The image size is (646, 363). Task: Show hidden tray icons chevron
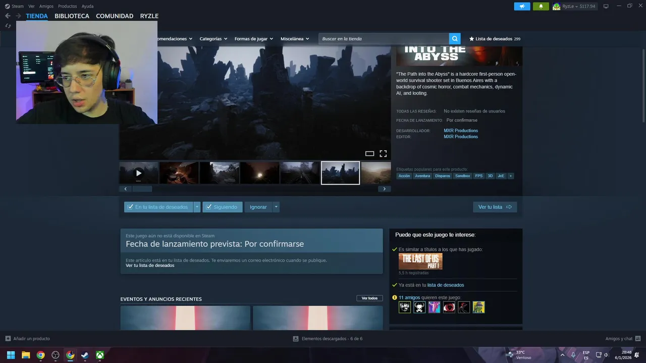[x=562, y=355]
